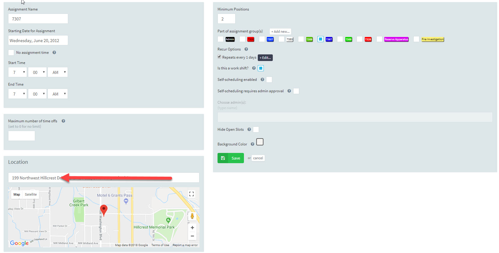The image size is (499, 253).
Task: Open the map Terms of Use link
Action: (160, 245)
